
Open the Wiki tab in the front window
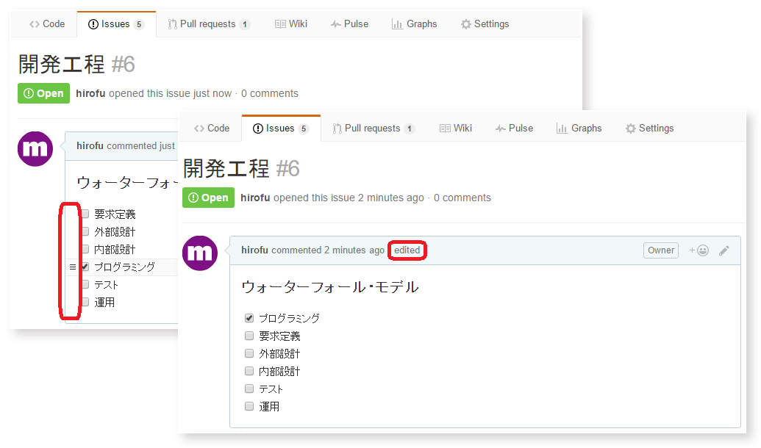tap(456, 129)
